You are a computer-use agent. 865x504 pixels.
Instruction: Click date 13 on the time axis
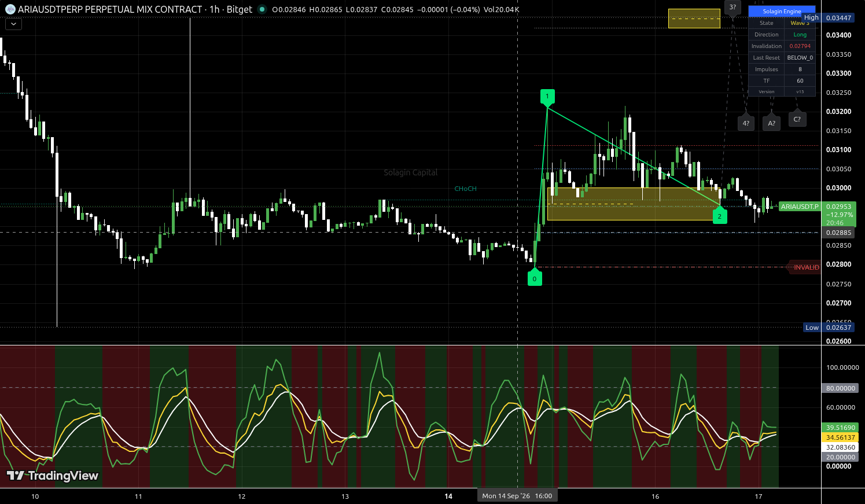point(345,496)
